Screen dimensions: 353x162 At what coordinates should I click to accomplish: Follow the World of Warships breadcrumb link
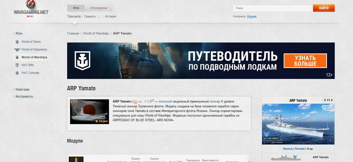tap(96, 34)
